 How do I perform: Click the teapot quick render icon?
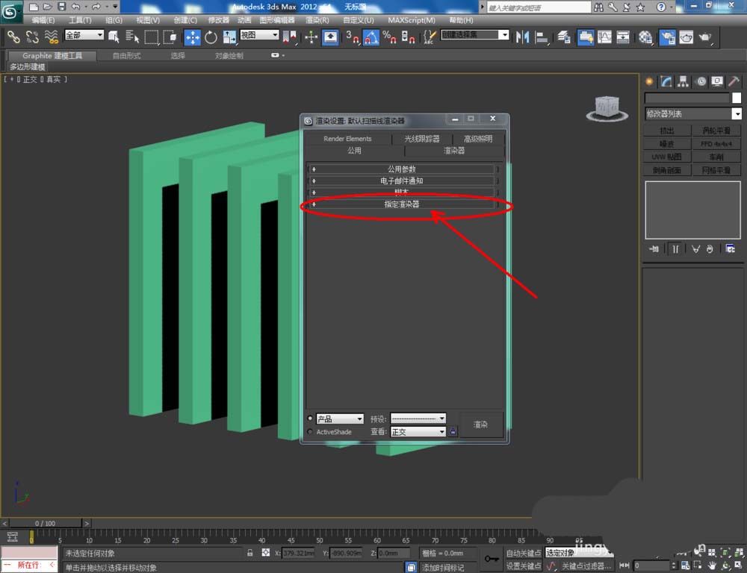[x=704, y=37]
